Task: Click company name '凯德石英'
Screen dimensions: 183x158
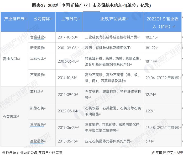Action: pyautogui.click(x=37, y=108)
